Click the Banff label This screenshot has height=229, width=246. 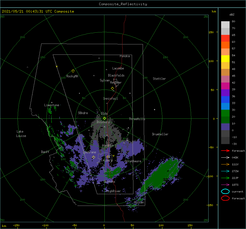45,152
